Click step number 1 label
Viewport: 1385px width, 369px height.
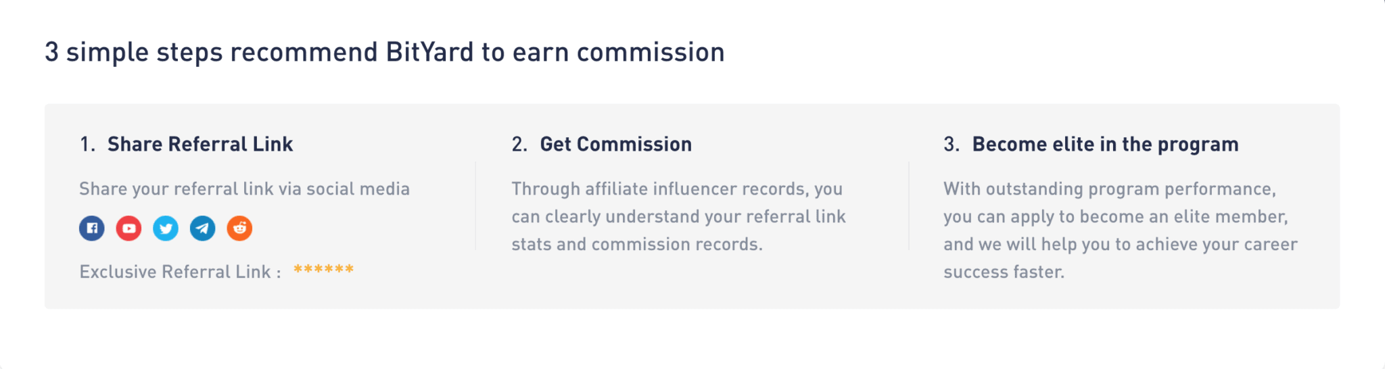pos(87,144)
